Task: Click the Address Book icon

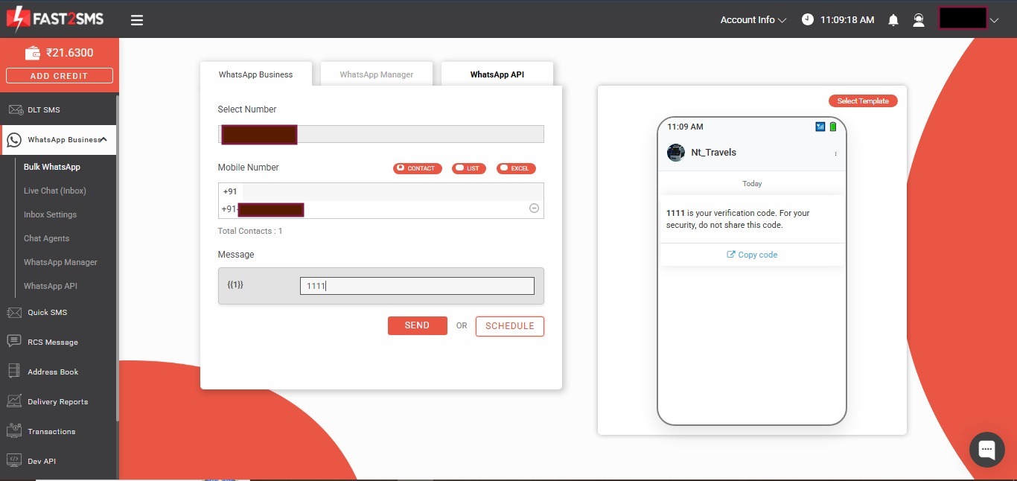Action: (14, 372)
